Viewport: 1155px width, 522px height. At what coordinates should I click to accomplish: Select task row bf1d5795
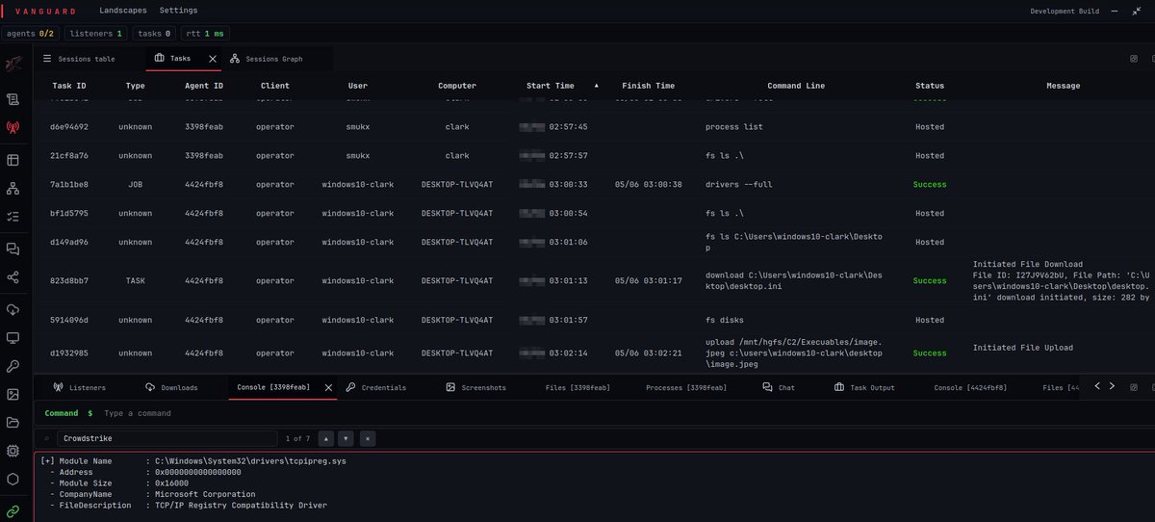click(594, 213)
